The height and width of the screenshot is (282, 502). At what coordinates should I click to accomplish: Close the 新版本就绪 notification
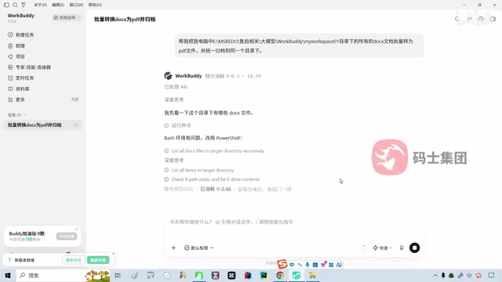tap(113, 254)
